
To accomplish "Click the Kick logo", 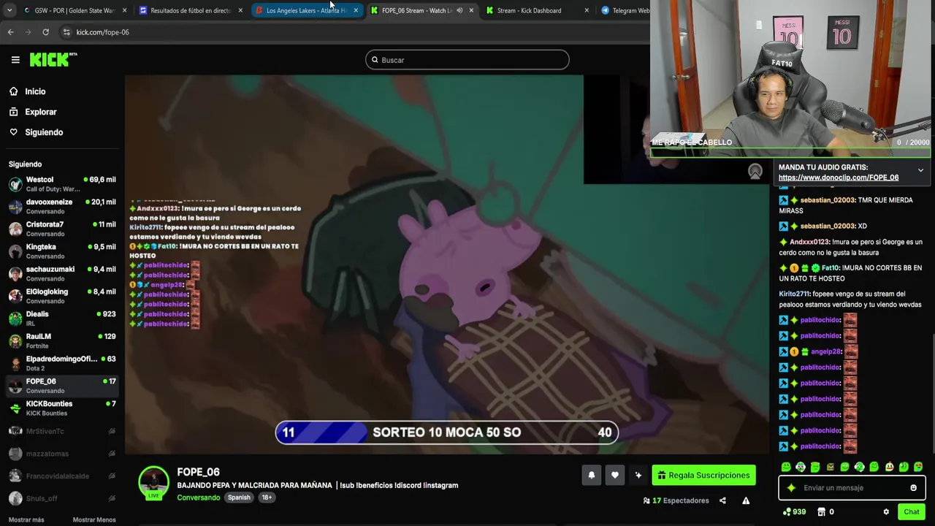I will click(53, 59).
